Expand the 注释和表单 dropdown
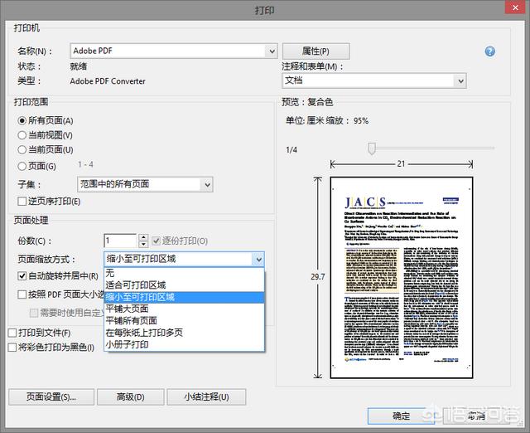The width and height of the screenshot is (530, 433). pos(373,80)
